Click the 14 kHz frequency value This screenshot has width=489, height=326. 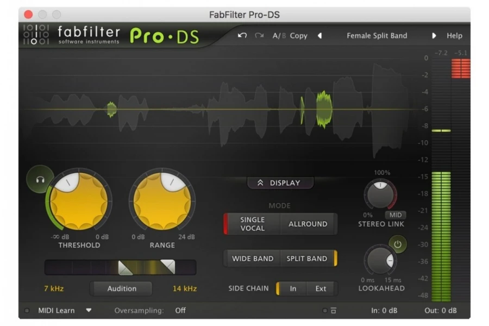[x=185, y=289]
